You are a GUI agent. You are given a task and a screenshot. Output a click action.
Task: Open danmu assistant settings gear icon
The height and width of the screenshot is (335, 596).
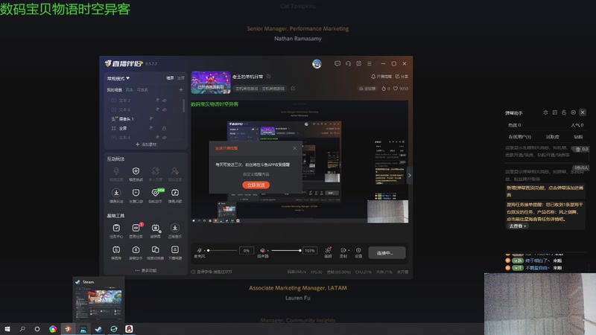573,112
